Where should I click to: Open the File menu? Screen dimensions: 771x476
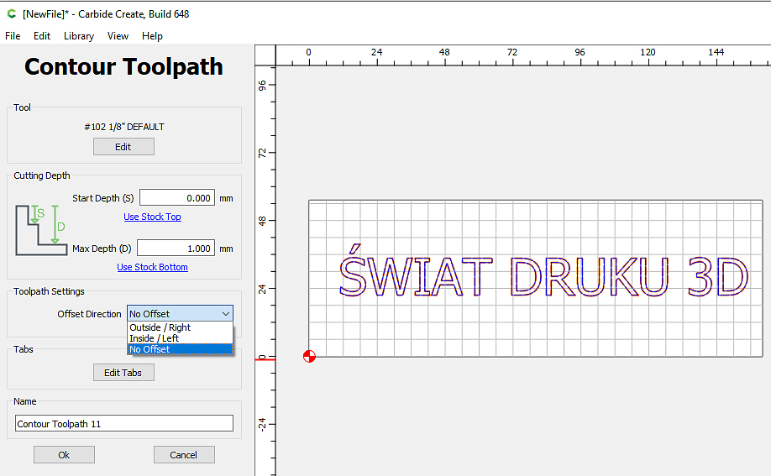(13, 36)
